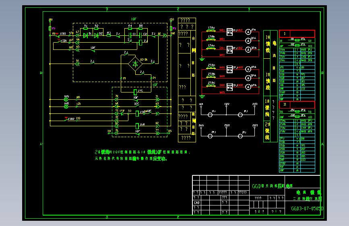Screen dimensions: 349x226
Task: Select the 1TAc current transformer symbol
Action: [211, 48]
